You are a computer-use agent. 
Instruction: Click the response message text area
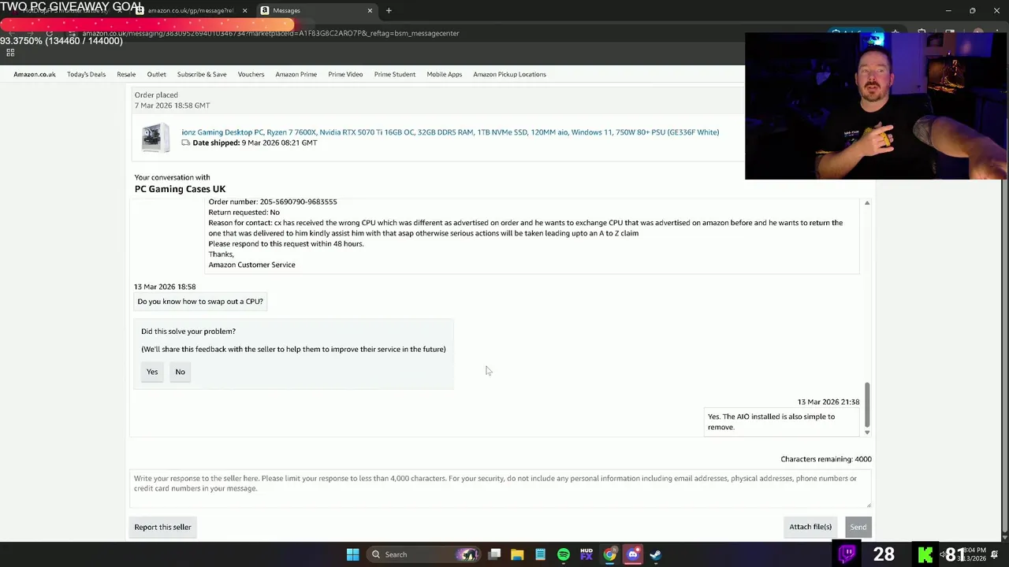[x=501, y=489]
